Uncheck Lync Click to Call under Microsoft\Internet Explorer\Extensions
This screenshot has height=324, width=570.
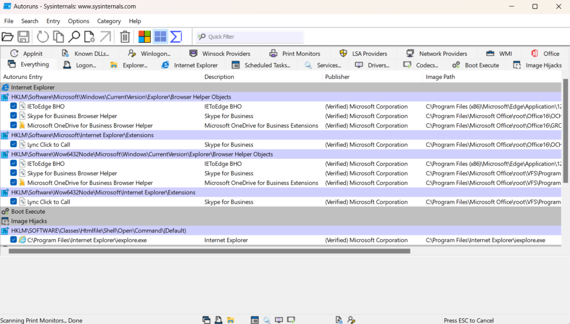[14, 145]
